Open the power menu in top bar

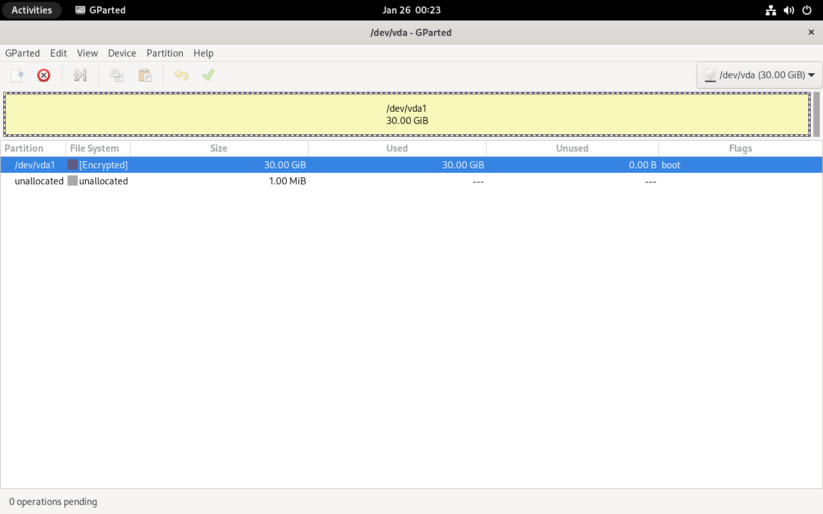(x=807, y=10)
